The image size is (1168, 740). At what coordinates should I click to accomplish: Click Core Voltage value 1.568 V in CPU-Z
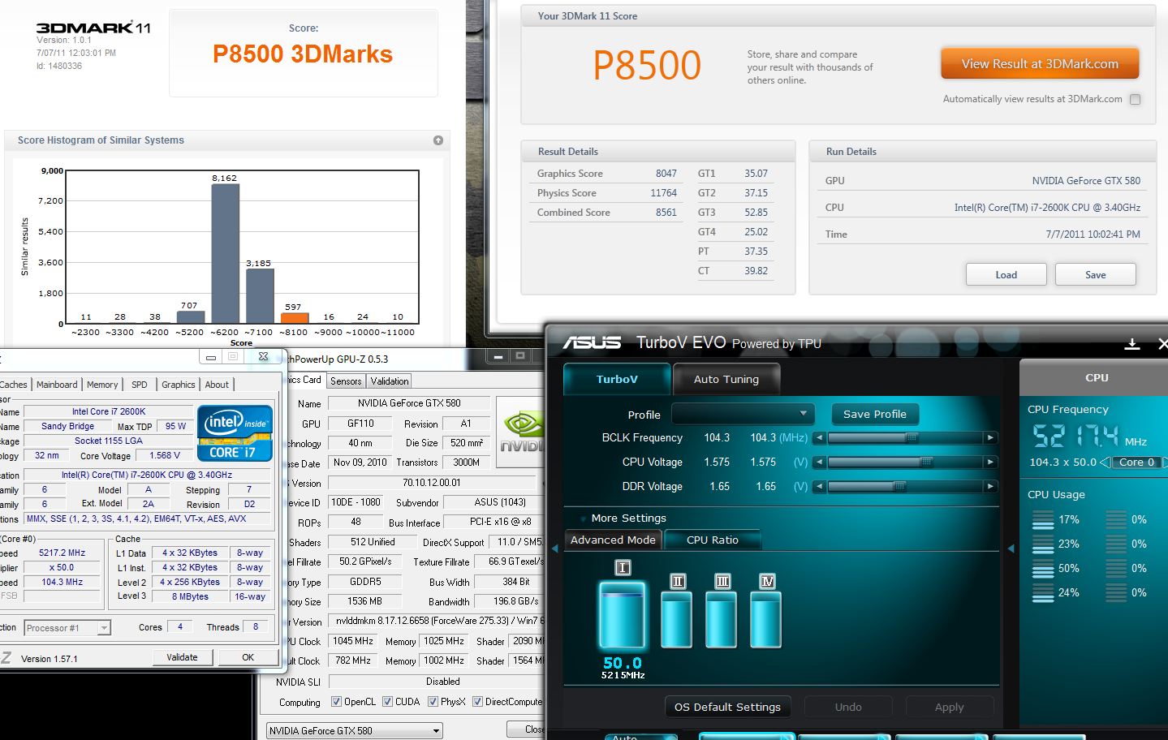(166, 455)
